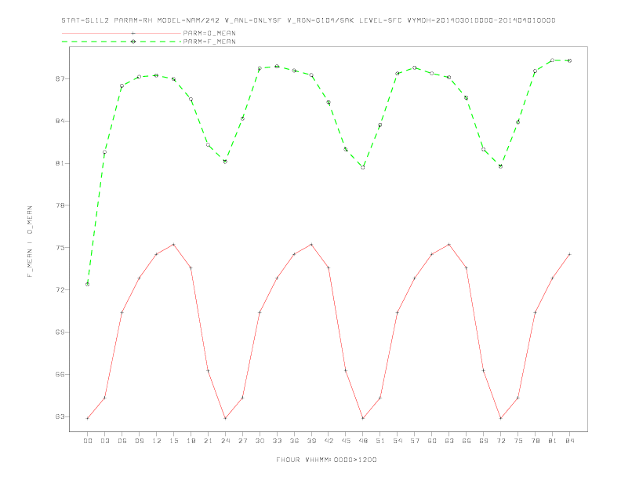Click the y-axis tick label 69
This screenshot has width=621, height=480.
[60, 333]
